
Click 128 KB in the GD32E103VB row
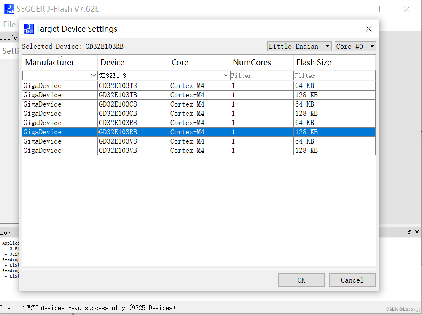pos(306,150)
